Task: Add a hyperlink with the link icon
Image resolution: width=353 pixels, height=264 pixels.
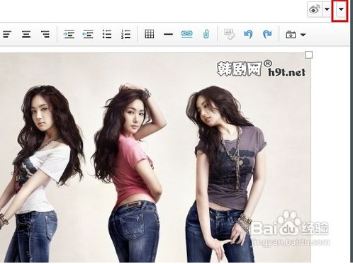Action: tap(187, 34)
